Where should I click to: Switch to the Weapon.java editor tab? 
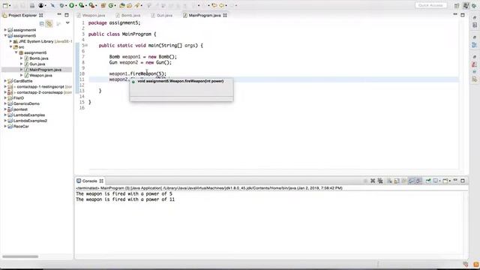[91, 15]
